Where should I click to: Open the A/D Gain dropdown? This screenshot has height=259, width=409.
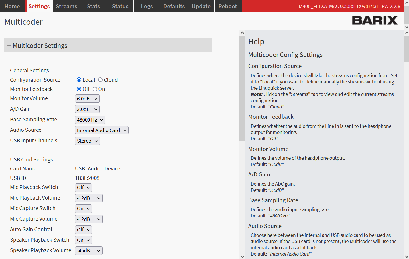(87, 109)
